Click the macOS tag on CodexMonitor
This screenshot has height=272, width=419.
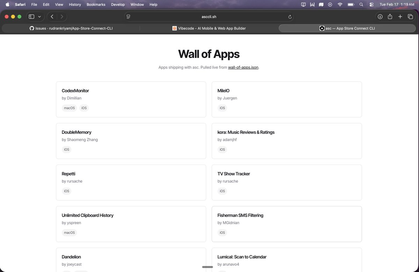tap(69, 108)
